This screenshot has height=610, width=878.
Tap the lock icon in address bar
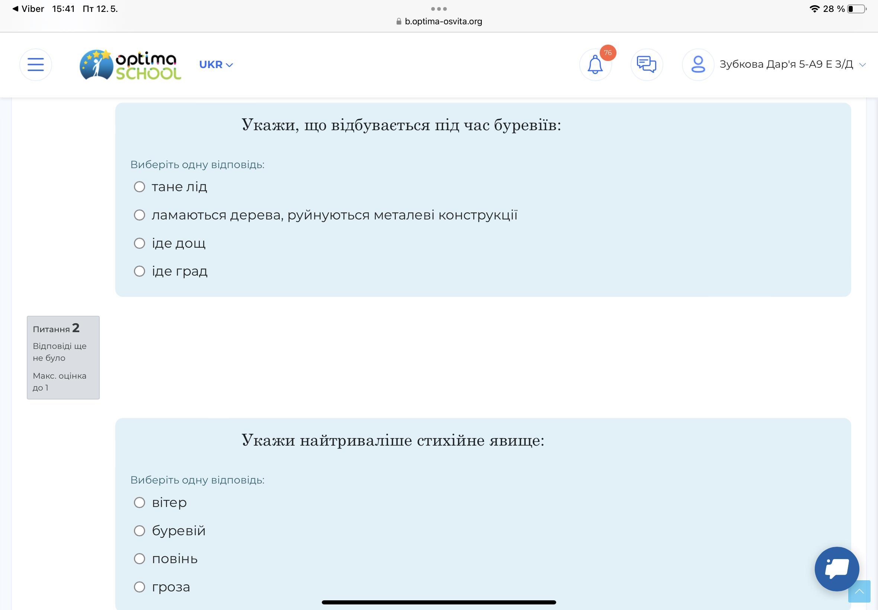coord(399,22)
